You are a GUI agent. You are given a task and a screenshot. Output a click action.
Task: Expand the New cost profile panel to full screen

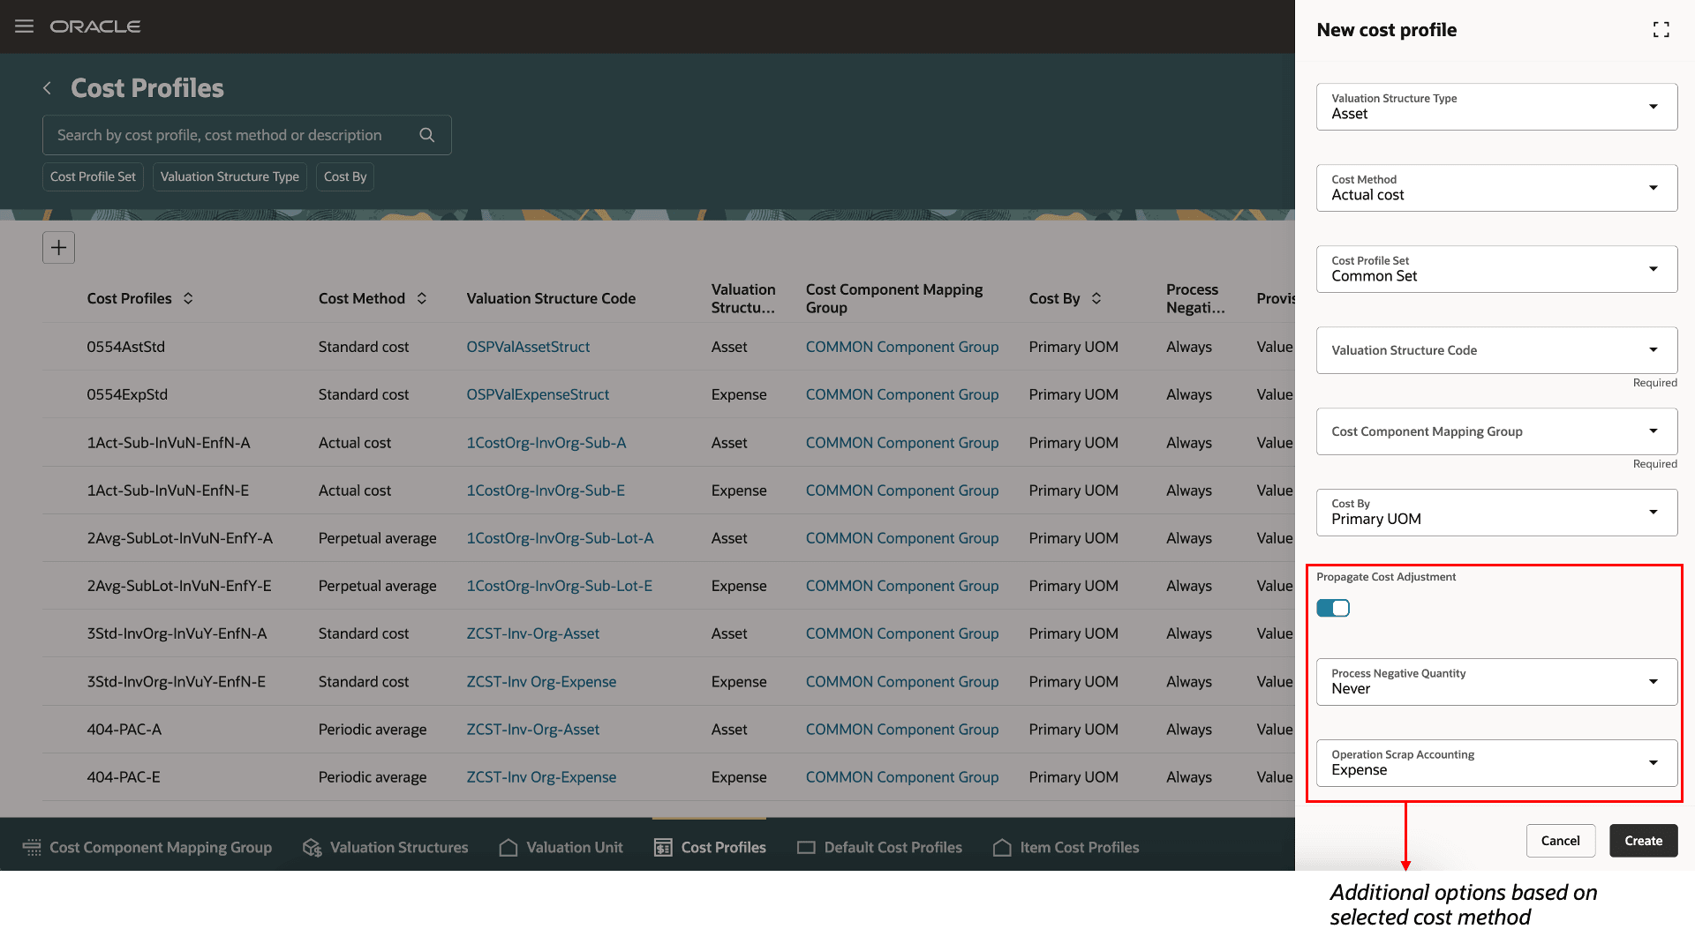point(1661,30)
